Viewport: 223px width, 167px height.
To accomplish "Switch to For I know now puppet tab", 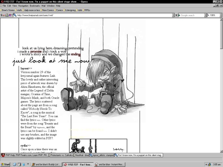I will [139, 155].
